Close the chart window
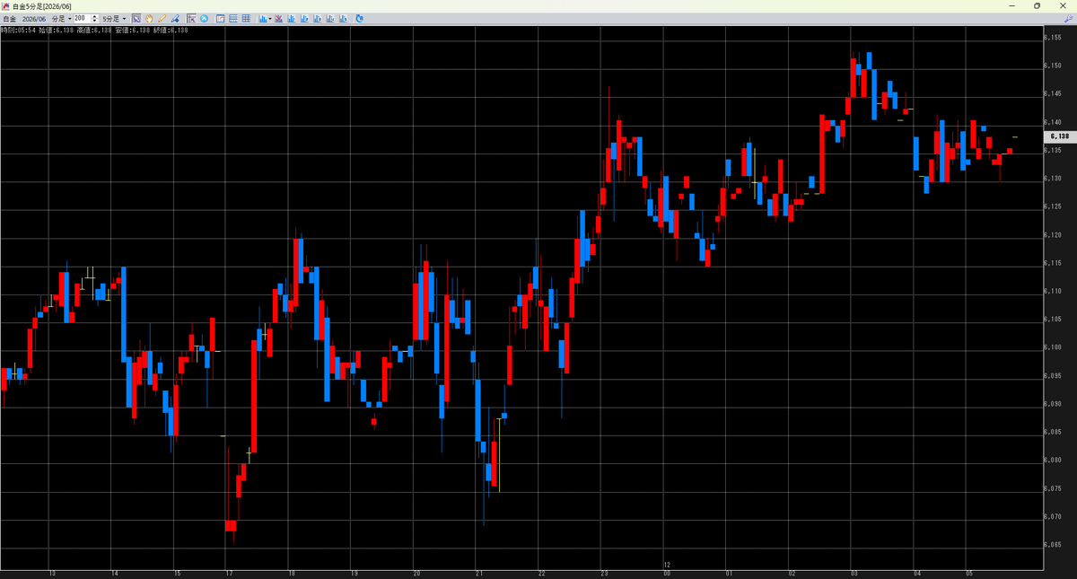 (x=1062, y=5)
